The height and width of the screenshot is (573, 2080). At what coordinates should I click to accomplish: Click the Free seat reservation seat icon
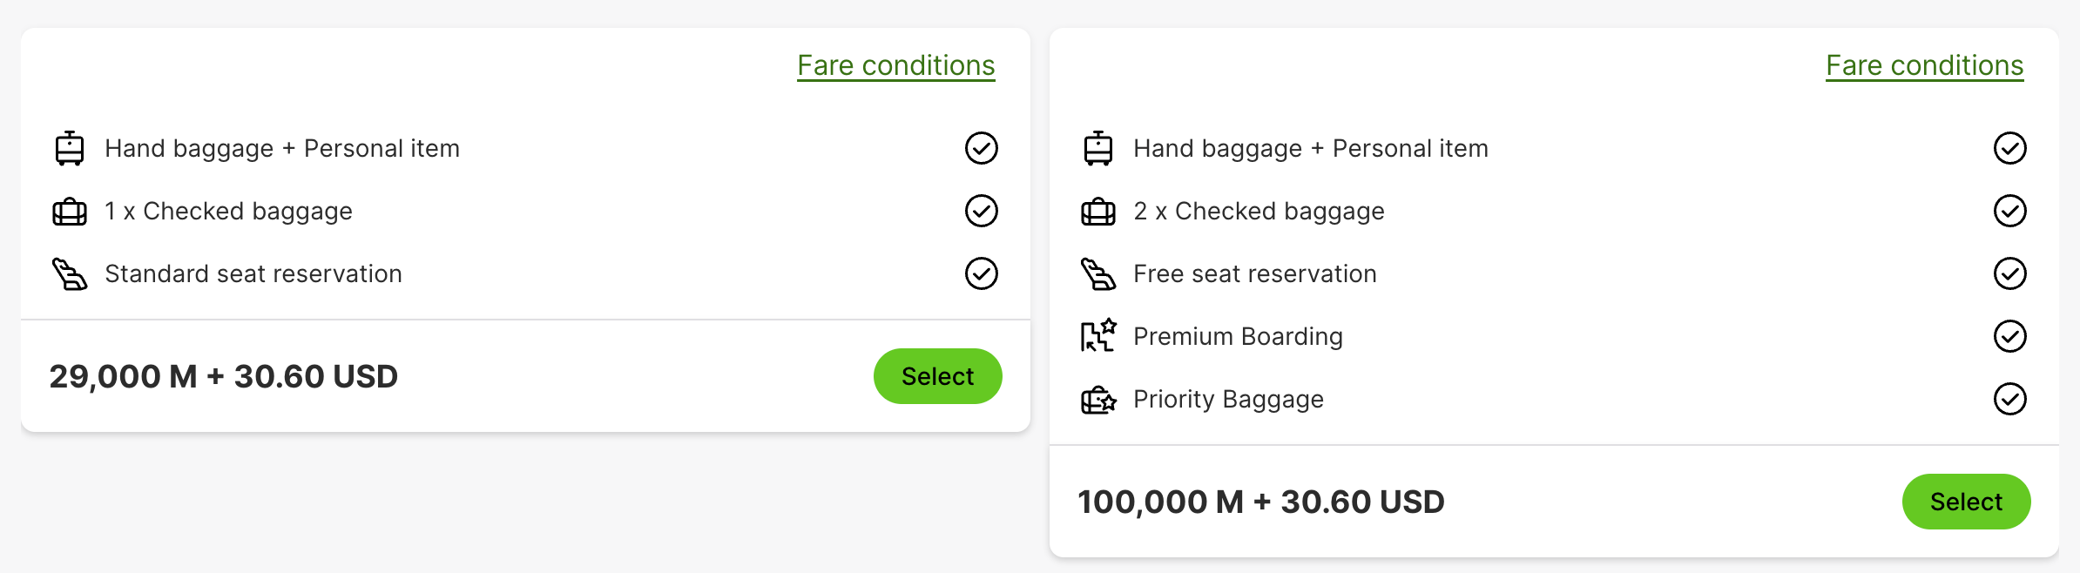(x=1098, y=274)
